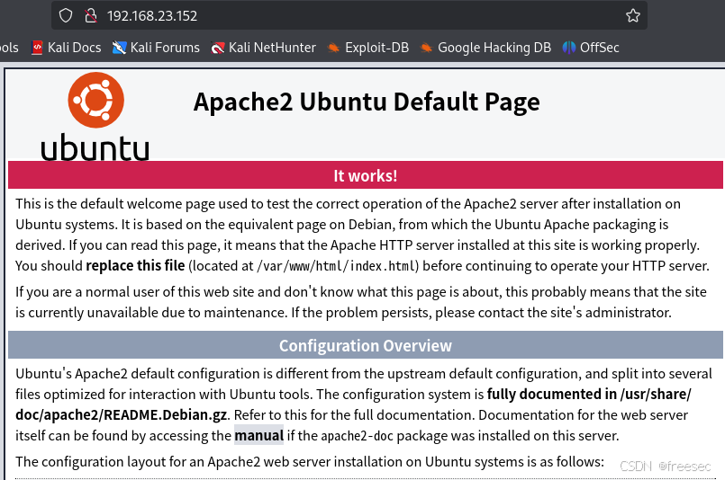Open the Kali Forums bookmark
The height and width of the screenshot is (480, 725).
156,48
